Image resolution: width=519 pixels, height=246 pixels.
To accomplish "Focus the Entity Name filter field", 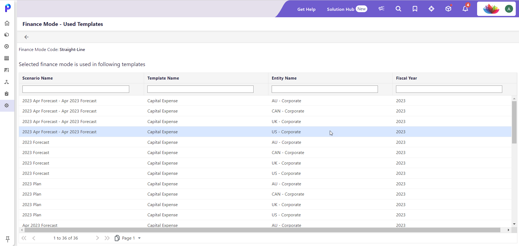I will [x=325, y=89].
